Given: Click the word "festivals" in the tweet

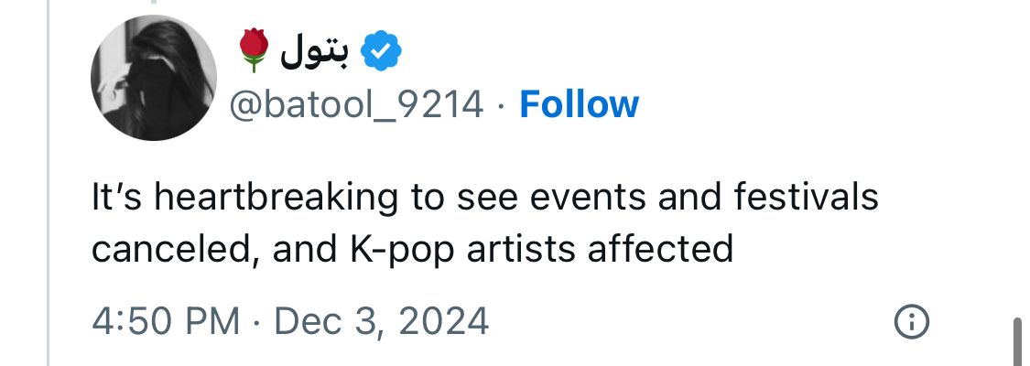Looking at the screenshot, I should [808, 199].
